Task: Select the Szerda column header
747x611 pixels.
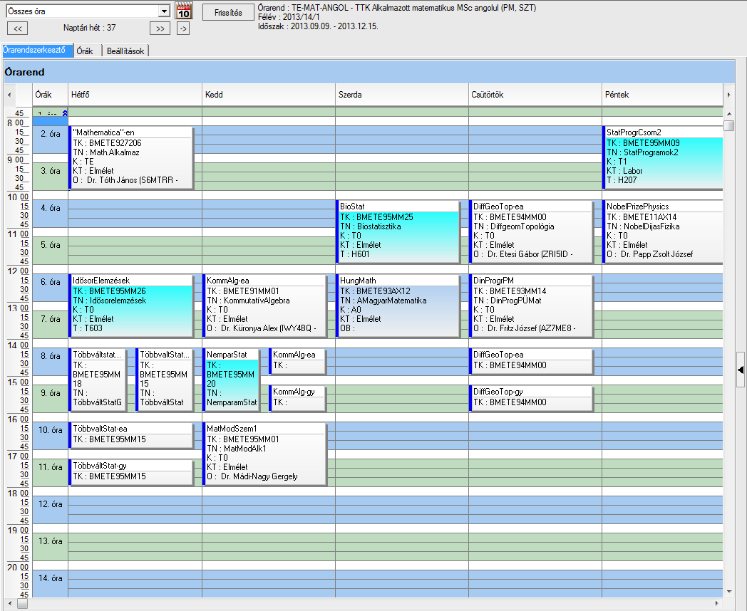Action: tap(402, 95)
